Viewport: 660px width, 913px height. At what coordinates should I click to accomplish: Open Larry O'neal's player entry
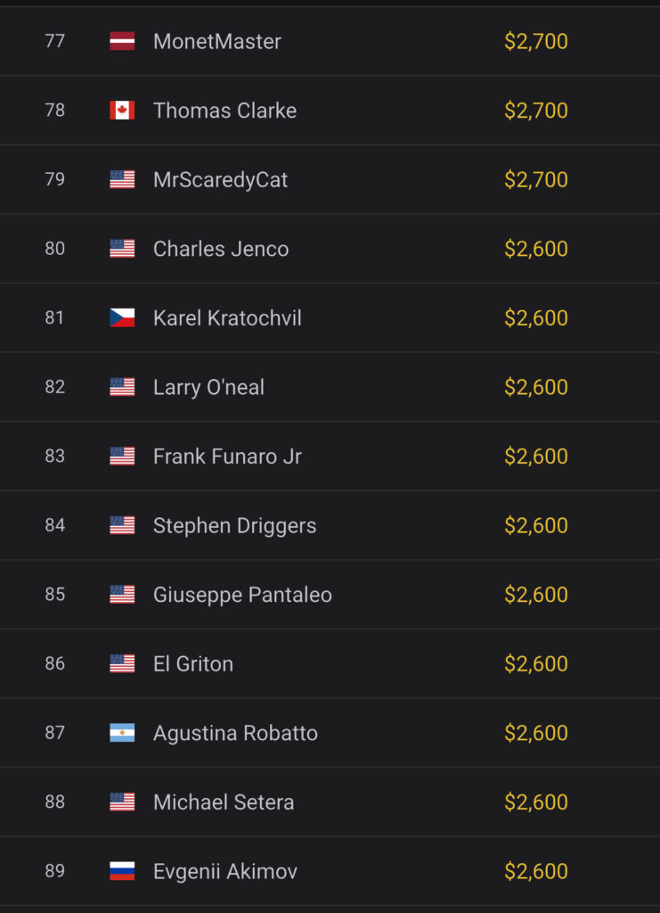(208, 387)
